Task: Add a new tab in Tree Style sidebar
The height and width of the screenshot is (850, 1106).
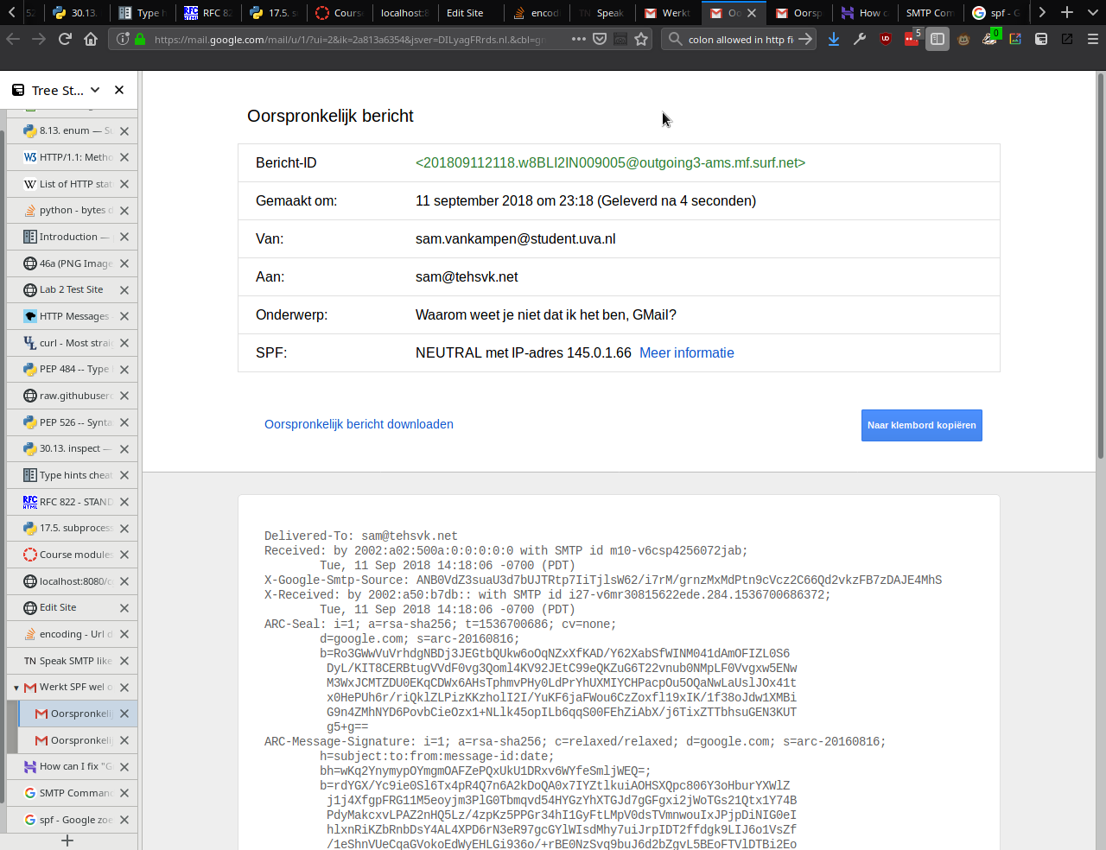Action: click(67, 840)
